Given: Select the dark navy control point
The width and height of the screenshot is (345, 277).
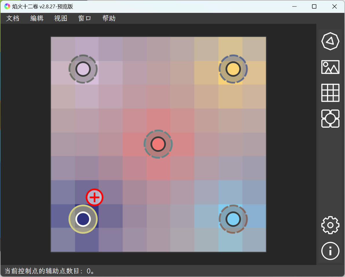Looking at the screenshot, I should (83, 219).
